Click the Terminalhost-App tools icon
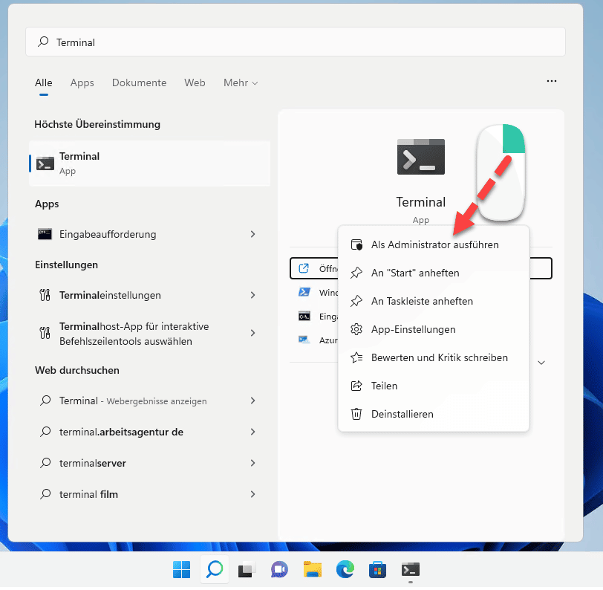Viewport: 603px width, 590px height. pyautogui.click(x=45, y=332)
